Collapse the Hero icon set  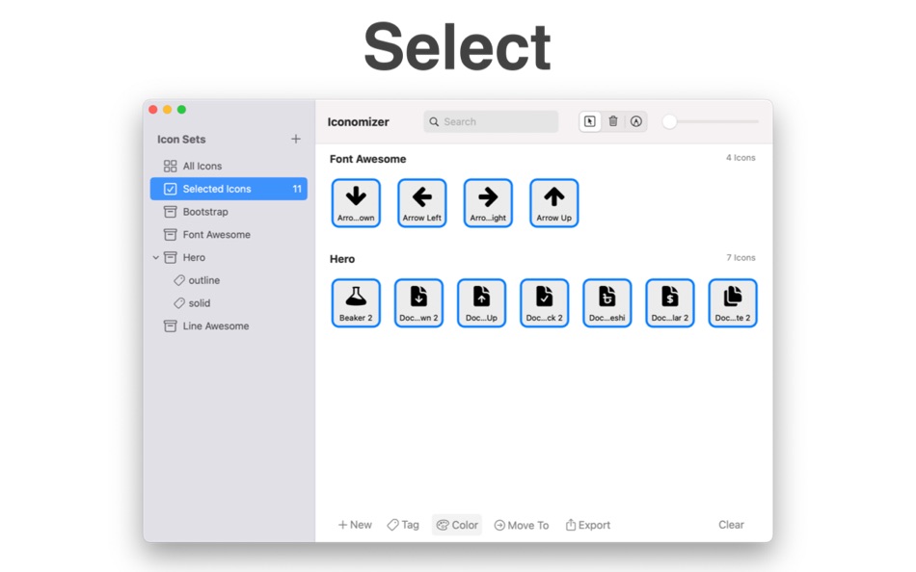[x=157, y=257]
